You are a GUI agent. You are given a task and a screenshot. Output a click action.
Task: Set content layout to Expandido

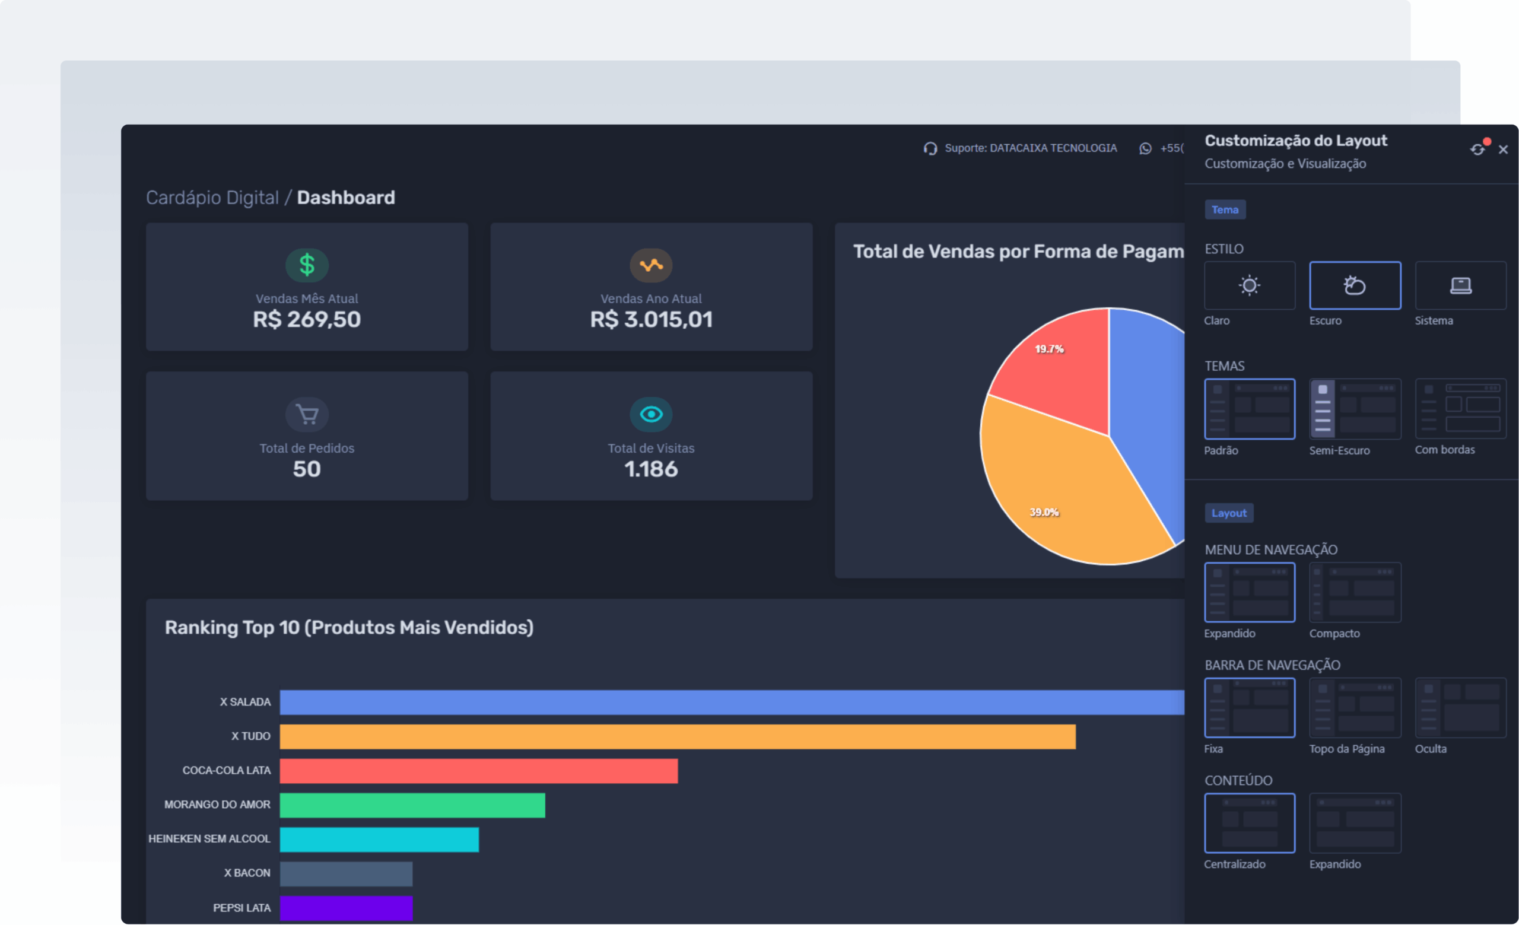pos(1355,823)
